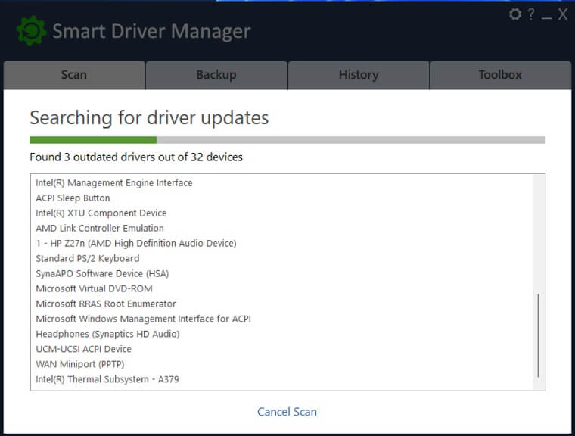Image resolution: width=575 pixels, height=436 pixels.
Task: Open settings via the gear icon
Action: click(x=515, y=14)
